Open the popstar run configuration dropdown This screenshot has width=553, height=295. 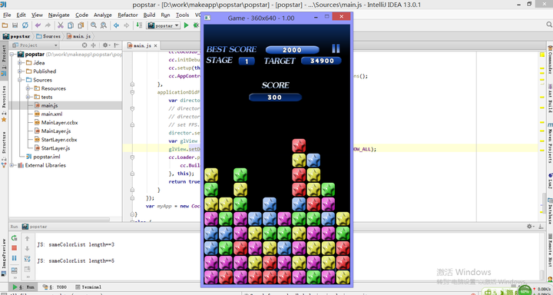pyautogui.click(x=164, y=25)
